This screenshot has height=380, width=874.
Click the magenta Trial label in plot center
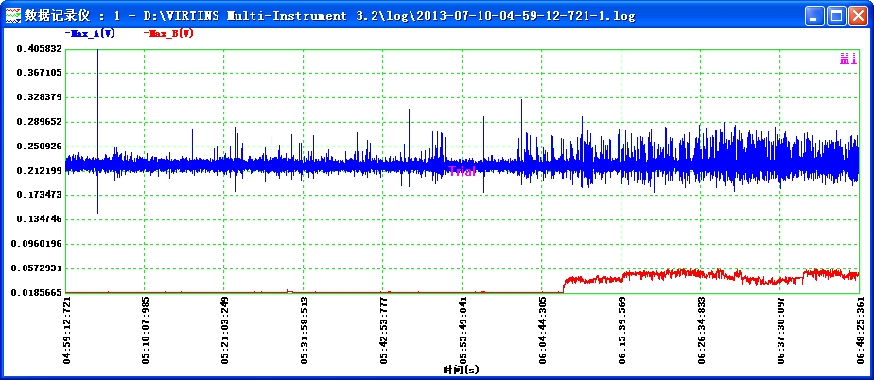pyautogui.click(x=462, y=171)
